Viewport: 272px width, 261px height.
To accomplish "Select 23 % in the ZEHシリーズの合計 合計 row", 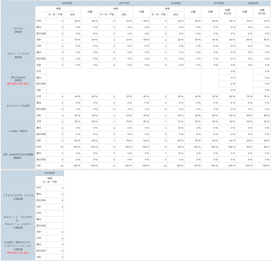I will (x=124, y=115).
